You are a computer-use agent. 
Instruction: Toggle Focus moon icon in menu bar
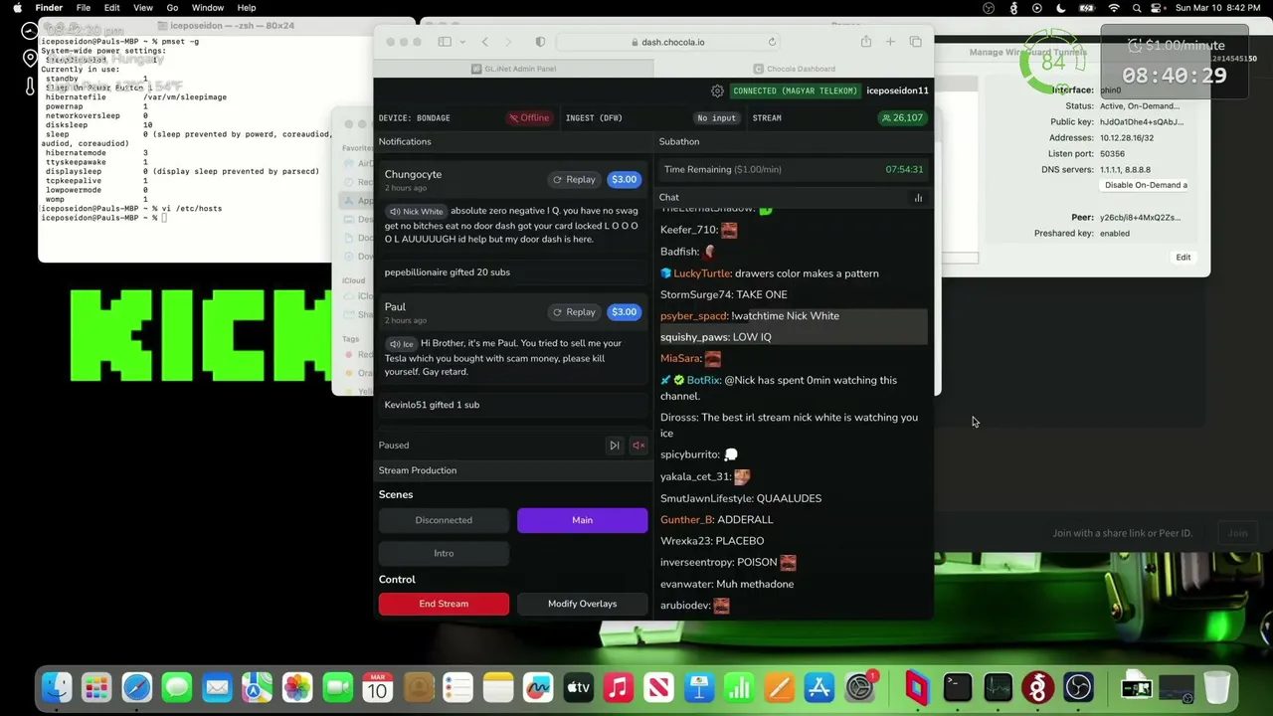[1062, 8]
